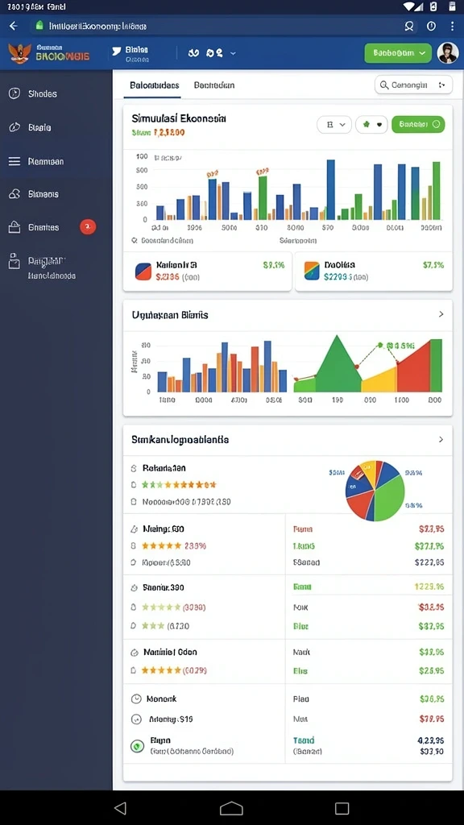Select the Shodes sidebar clock icon
This screenshot has height=825, width=464.
point(14,93)
